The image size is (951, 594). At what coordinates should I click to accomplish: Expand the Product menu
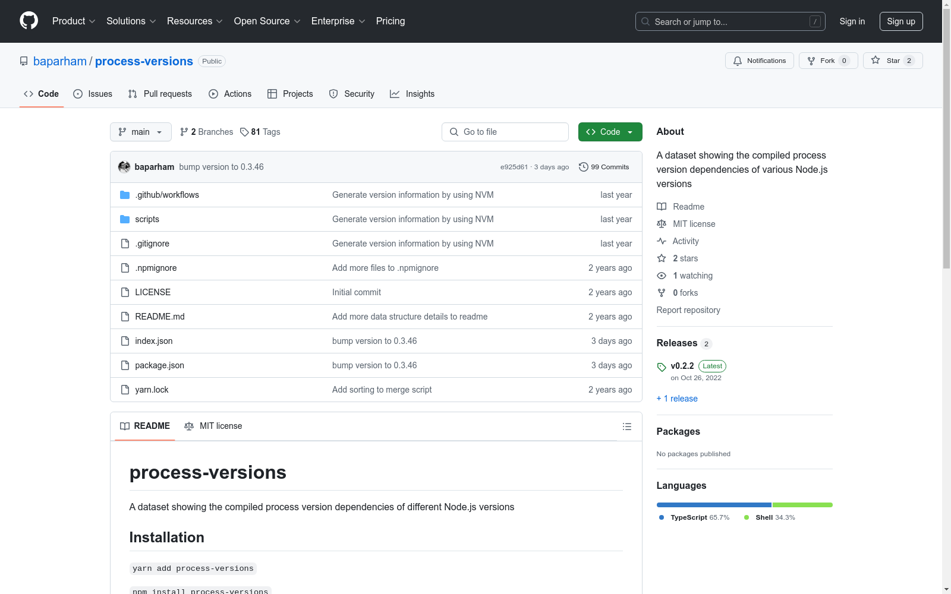(74, 21)
